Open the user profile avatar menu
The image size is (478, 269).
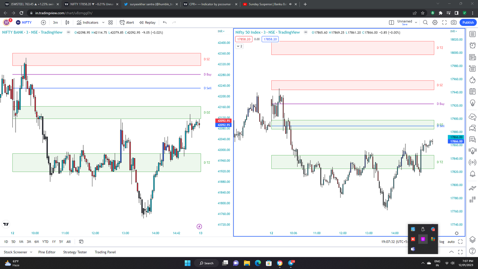click(7, 22)
